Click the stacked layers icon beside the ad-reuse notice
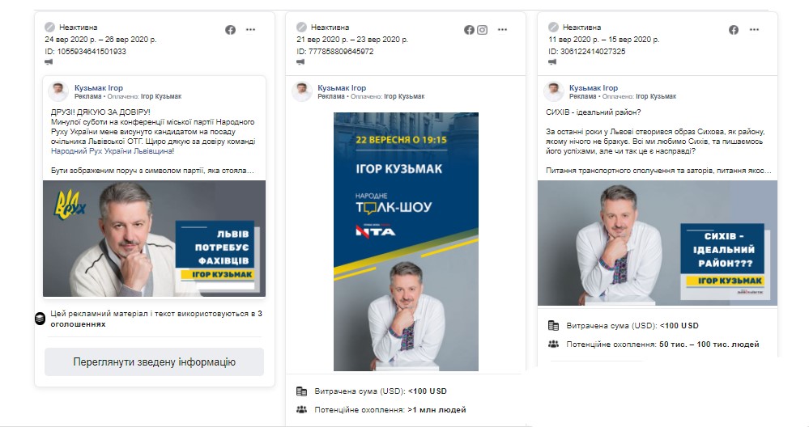Screen dimensions: 809x427 click(x=40, y=319)
